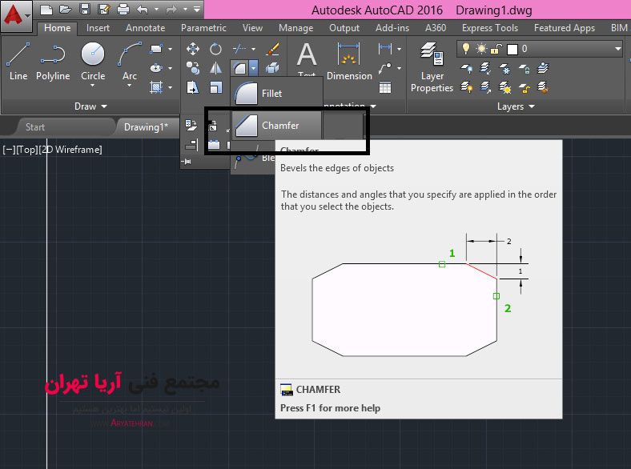This screenshot has height=469, width=631.
Task: Activate the Move tool in Modify panel
Action: [x=193, y=49]
